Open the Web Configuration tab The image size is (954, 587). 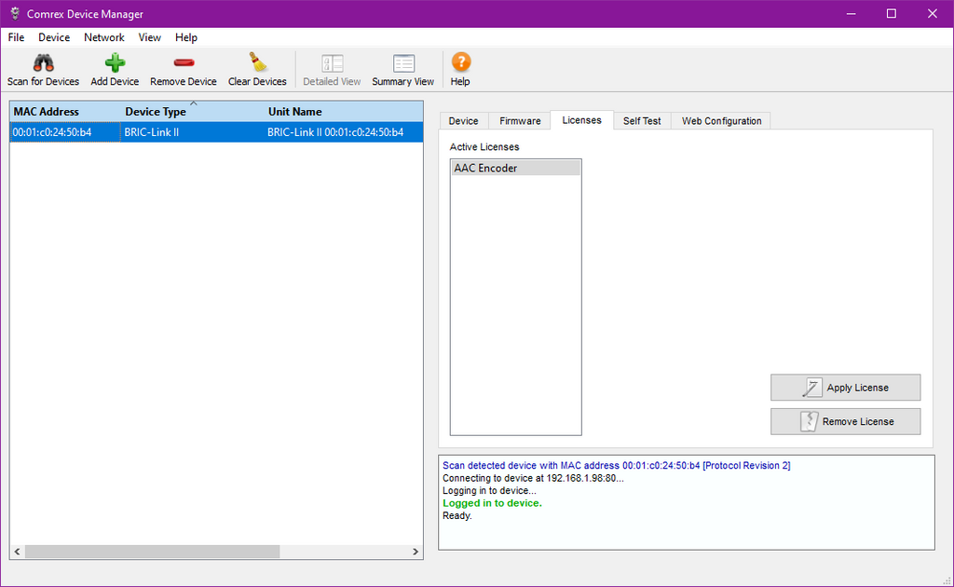coord(722,121)
